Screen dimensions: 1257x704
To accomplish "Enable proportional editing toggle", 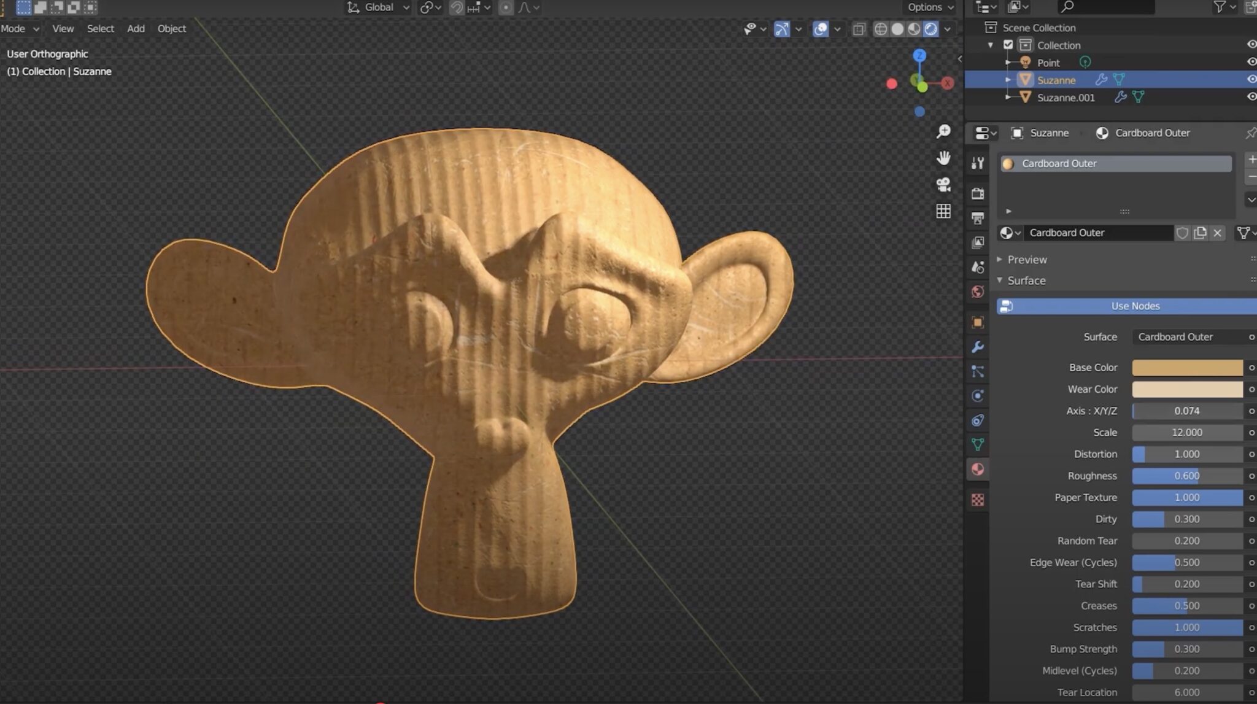I will (x=505, y=7).
